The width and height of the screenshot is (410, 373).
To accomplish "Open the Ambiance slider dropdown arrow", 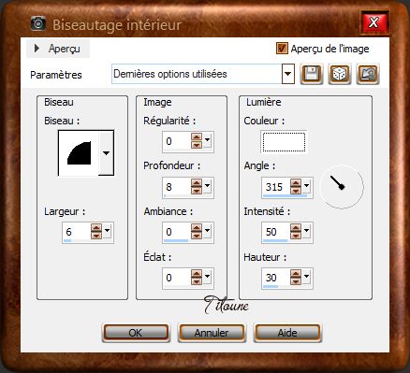I will pos(207,232).
